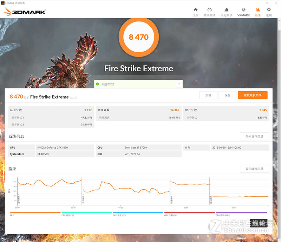Image resolution: width=281 pixels, height=242 pixels.
Task: Show detailed monitoring information button
Action: 254,169
